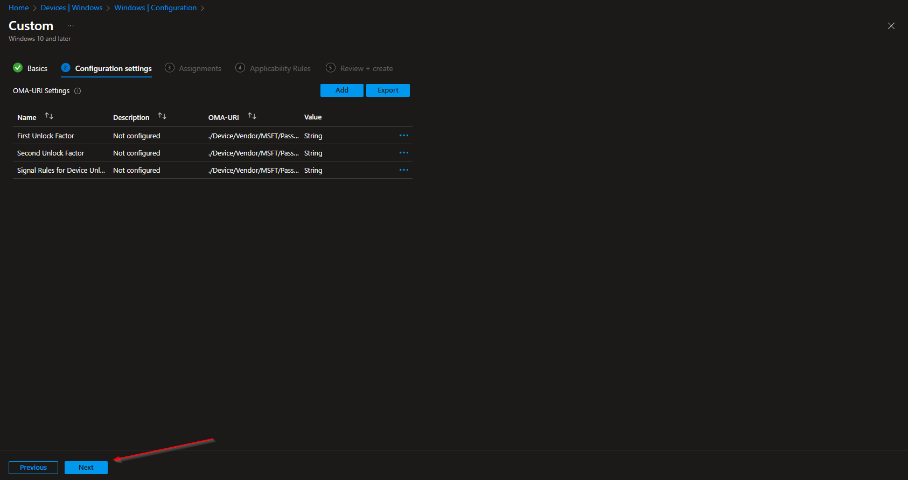
Task: Open Devices | Windows breadcrumb link
Action: (x=71, y=8)
